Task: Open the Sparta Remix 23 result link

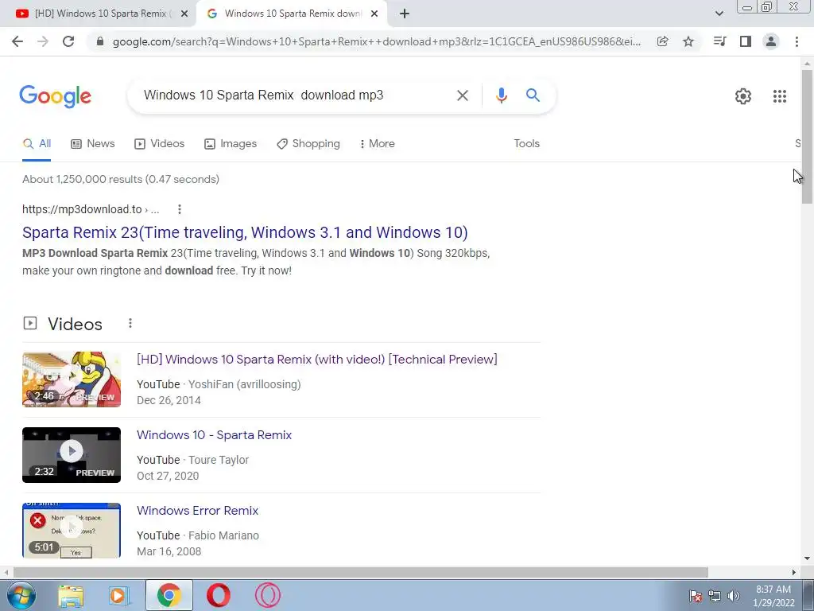Action: (245, 232)
